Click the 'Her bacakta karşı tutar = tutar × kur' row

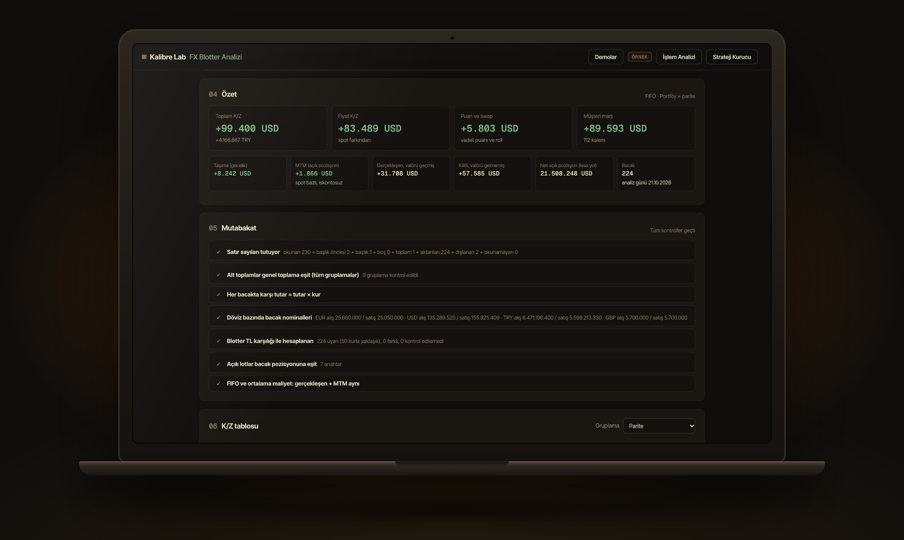451,294
